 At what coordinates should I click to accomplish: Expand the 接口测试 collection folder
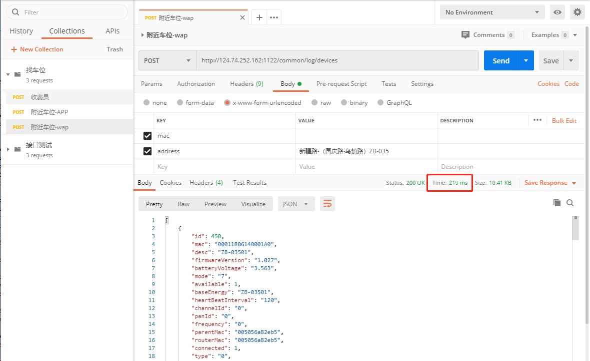tap(8, 149)
